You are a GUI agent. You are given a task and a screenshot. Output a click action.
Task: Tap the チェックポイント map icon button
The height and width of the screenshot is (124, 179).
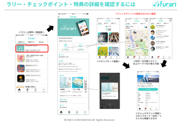(x=66, y=47)
